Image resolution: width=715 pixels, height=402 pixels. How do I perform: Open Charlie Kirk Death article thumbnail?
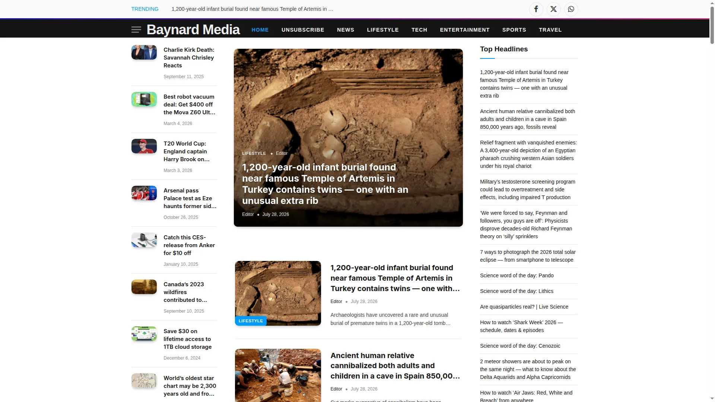click(144, 52)
